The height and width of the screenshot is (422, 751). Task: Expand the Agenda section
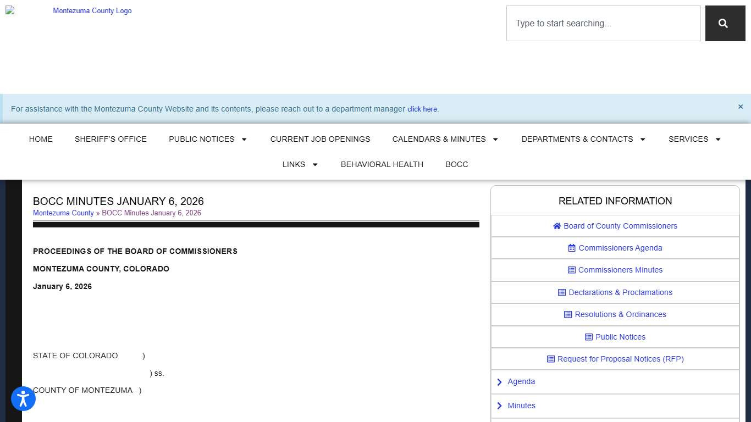tap(521, 381)
